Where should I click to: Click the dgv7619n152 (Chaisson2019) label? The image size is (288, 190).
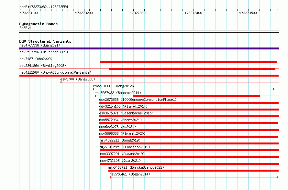pyautogui.click(x=125, y=147)
